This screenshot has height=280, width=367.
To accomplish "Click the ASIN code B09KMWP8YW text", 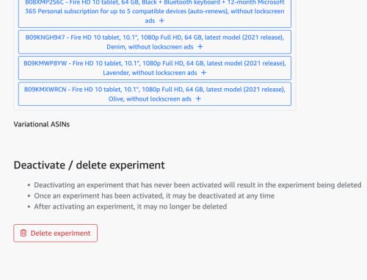I will (x=45, y=63).
